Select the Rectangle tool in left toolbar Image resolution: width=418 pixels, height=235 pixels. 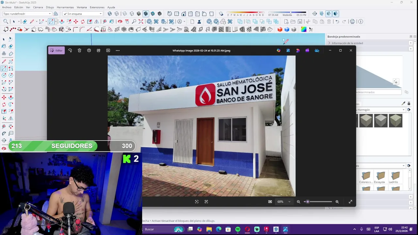tap(4, 68)
